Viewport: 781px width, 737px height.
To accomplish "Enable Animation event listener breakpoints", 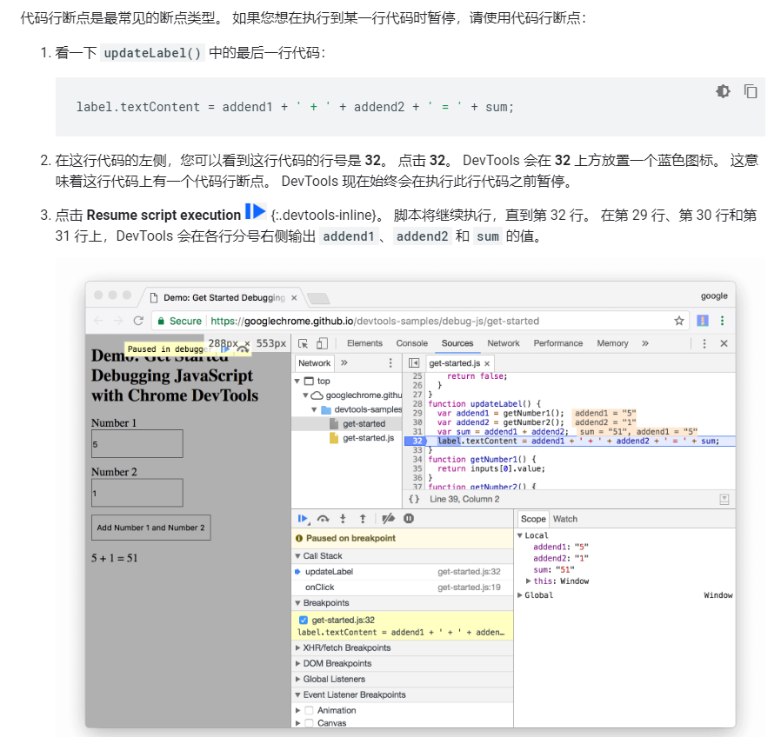I will point(309,710).
